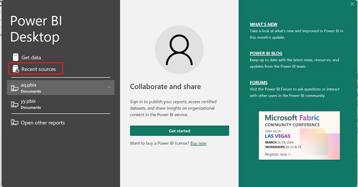The width and height of the screenshot is (358, 187).
Task: Click the Recent sources clock-database icon
Action: click(x=16, y=69)
